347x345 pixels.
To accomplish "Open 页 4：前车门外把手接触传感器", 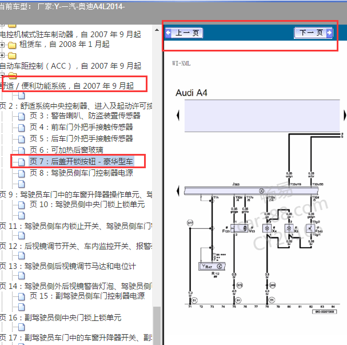I will [x=81, y=127].
